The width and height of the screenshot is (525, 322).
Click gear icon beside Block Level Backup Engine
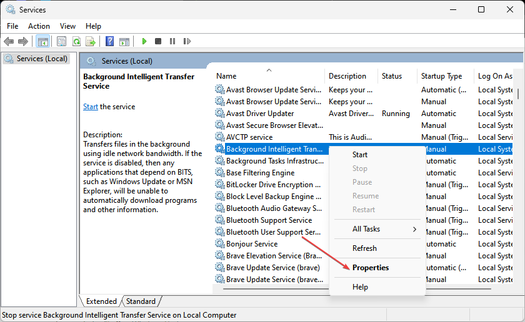pos(219,197)
